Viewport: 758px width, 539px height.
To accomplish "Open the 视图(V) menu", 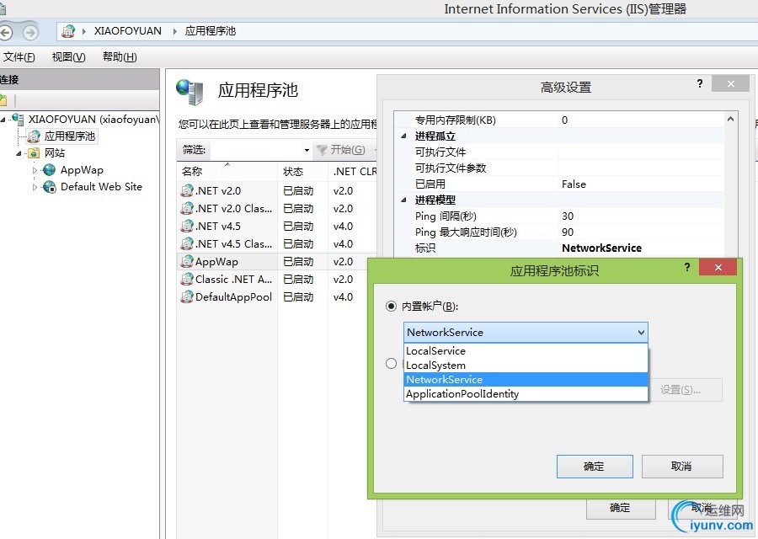I will coord(69,57).
